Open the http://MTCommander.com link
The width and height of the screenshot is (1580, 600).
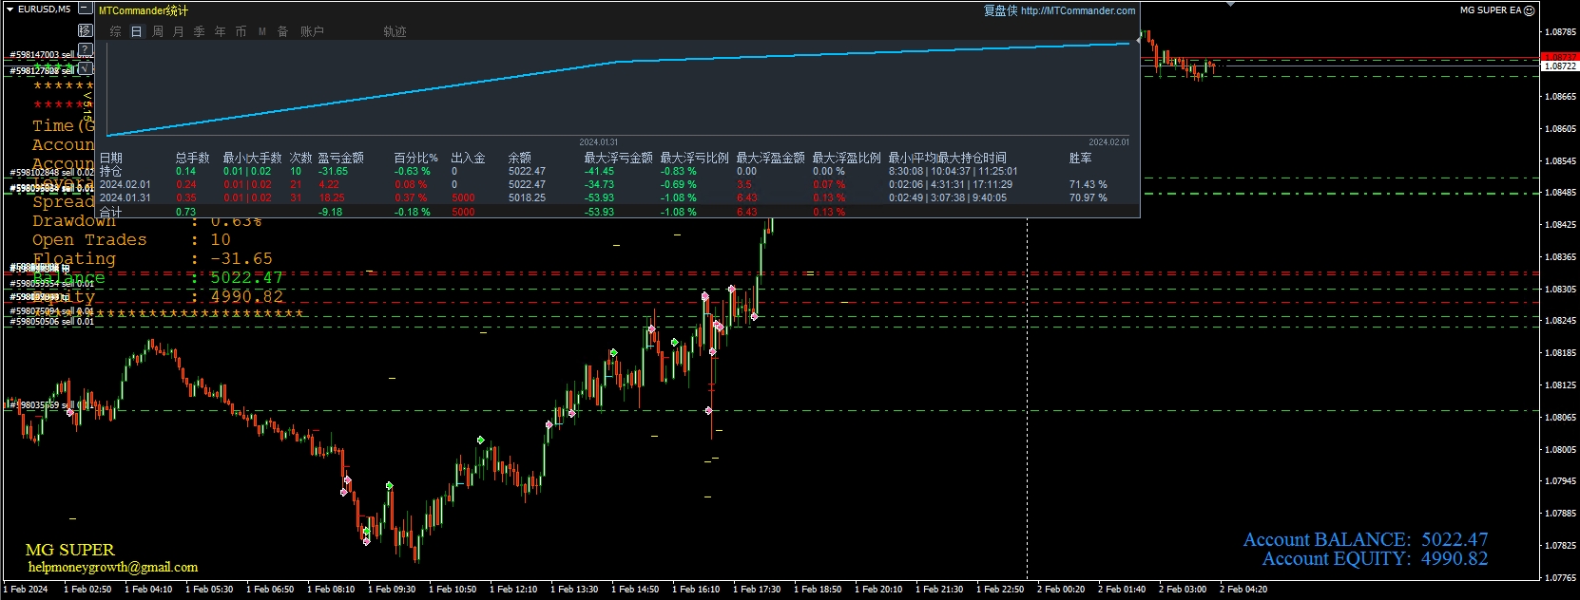point(1077,10)
